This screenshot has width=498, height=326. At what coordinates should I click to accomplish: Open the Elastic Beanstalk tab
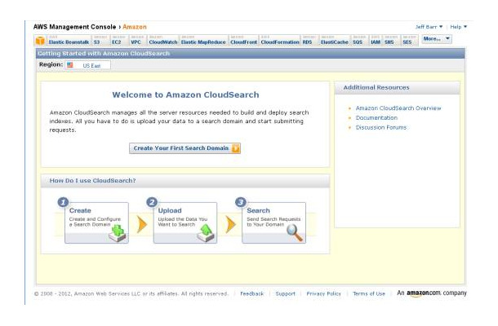pyautogui.click(x=69, y=42)
